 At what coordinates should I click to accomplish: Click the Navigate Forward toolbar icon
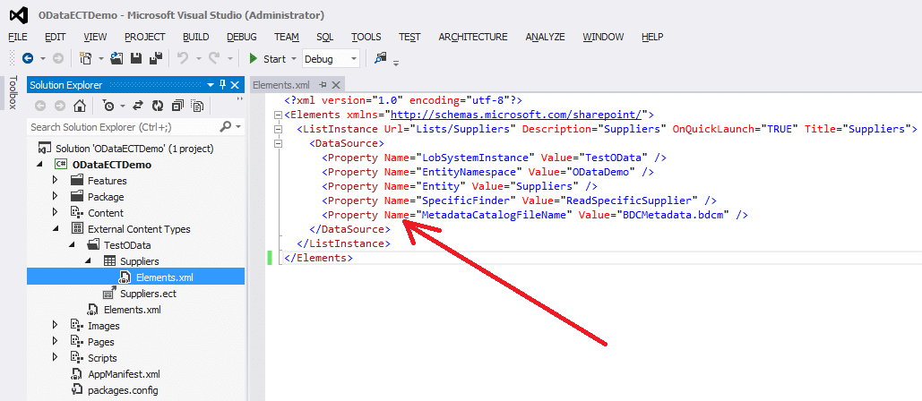point(58,58)
